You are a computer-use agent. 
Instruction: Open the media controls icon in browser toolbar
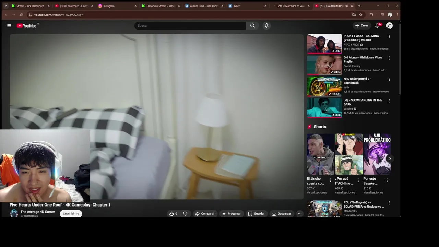382,15
